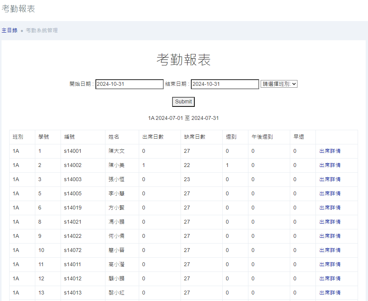Show 出席詳情 for student number 12
This screenshot has width=368, height=301.
(330, 278)
